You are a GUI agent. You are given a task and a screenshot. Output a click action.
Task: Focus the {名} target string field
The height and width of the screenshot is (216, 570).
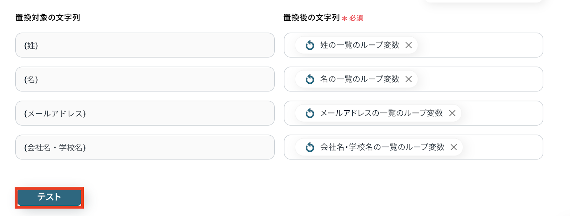pyautogui.click(x=145, y=79)
